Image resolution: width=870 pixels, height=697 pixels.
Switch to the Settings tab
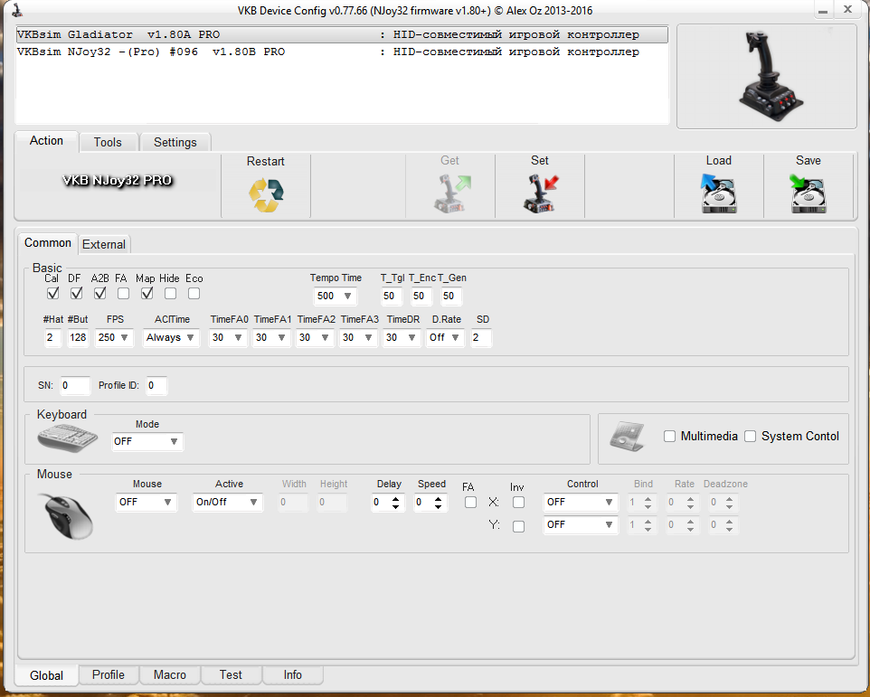[175, 143]
